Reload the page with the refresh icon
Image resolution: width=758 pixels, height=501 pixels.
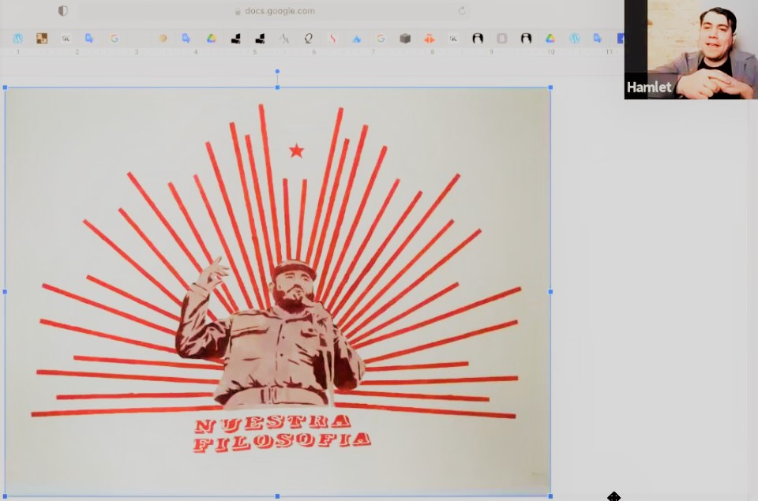[462, 11]
